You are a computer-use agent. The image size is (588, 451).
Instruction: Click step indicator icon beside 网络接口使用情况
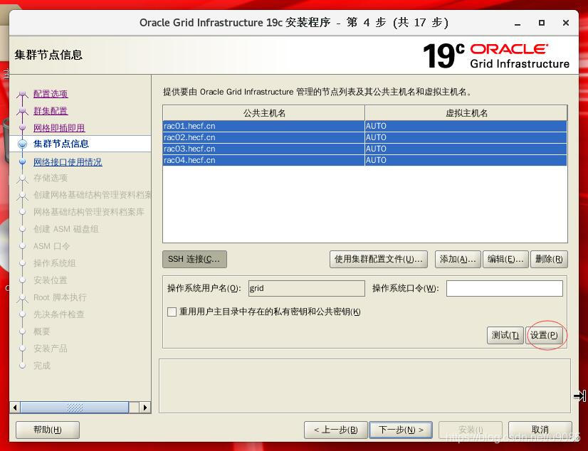[23, 161]
